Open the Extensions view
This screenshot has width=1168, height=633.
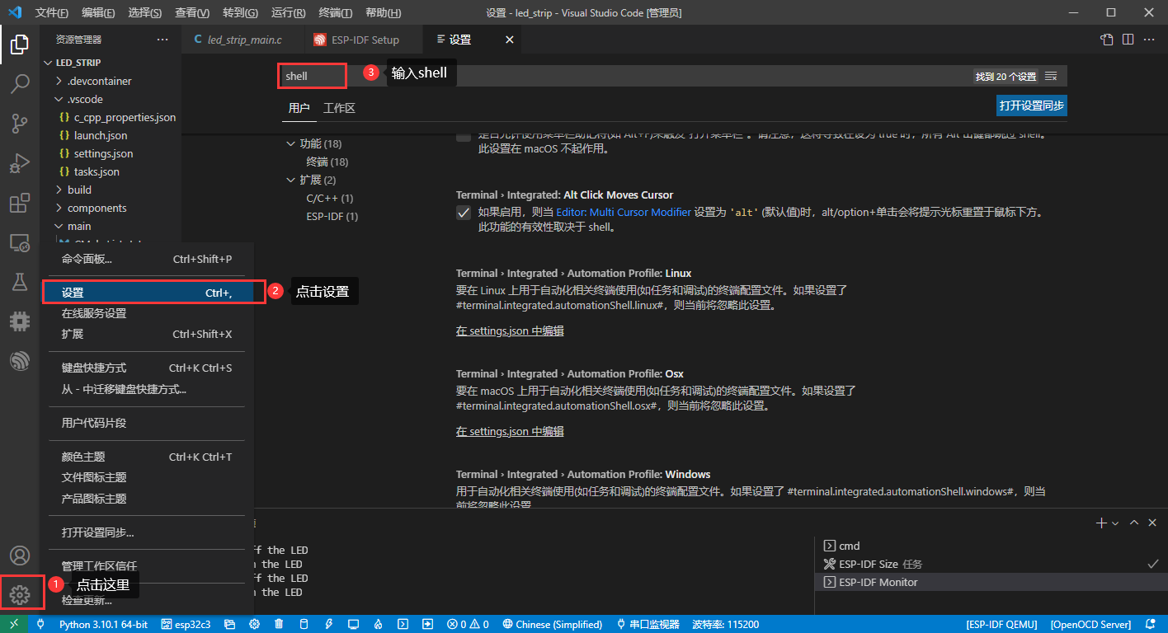coord(20,203)
